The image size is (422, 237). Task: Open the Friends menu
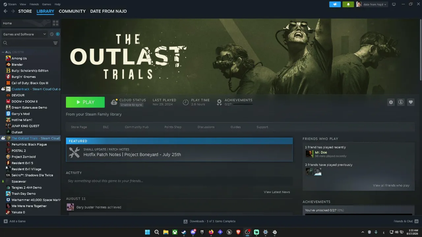coord(34,4)
